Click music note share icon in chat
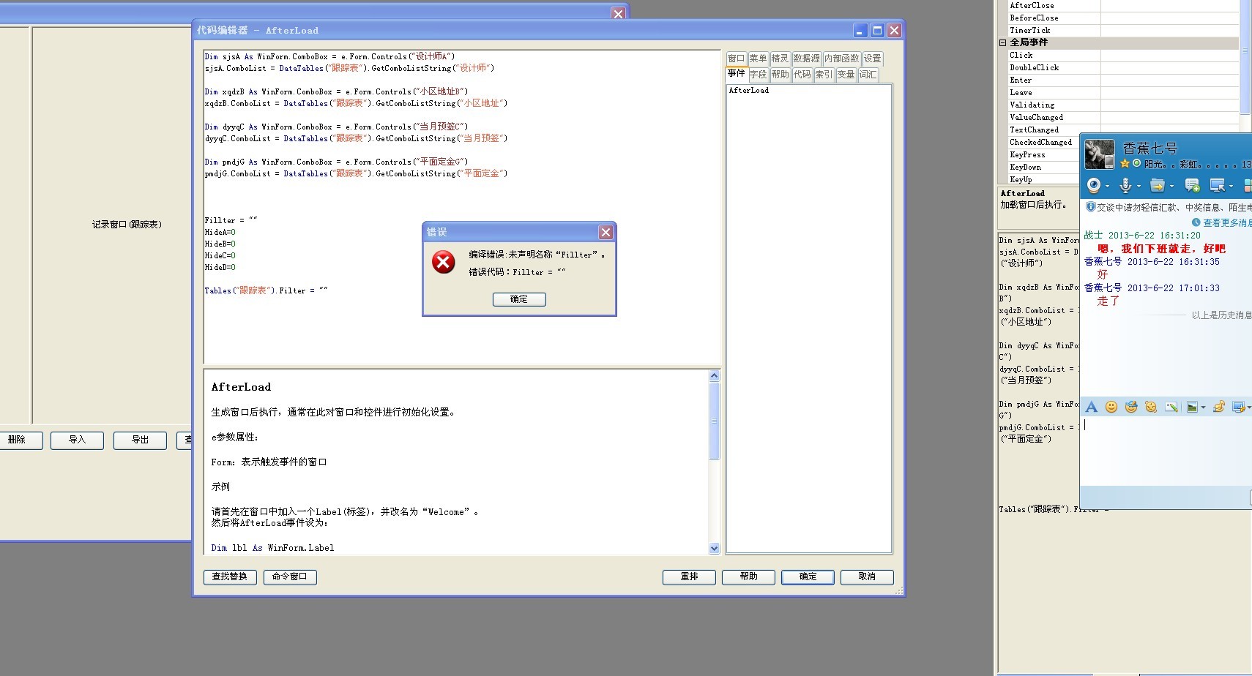 [x=1219, y=407]
